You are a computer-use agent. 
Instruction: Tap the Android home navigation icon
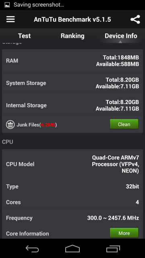[x=72, y=248]
